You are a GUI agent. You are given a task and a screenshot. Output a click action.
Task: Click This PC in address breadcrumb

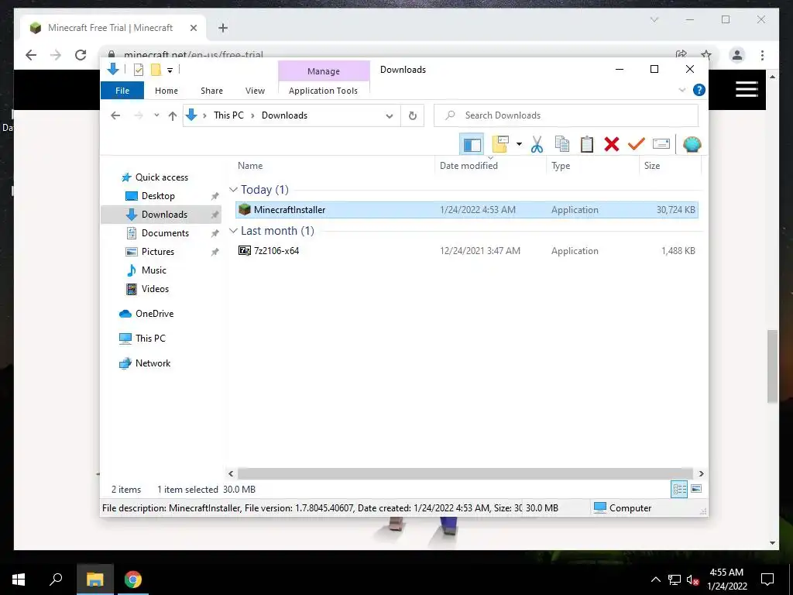tap(228, 115)
